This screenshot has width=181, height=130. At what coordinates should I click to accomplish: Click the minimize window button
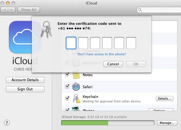point(8,3)
